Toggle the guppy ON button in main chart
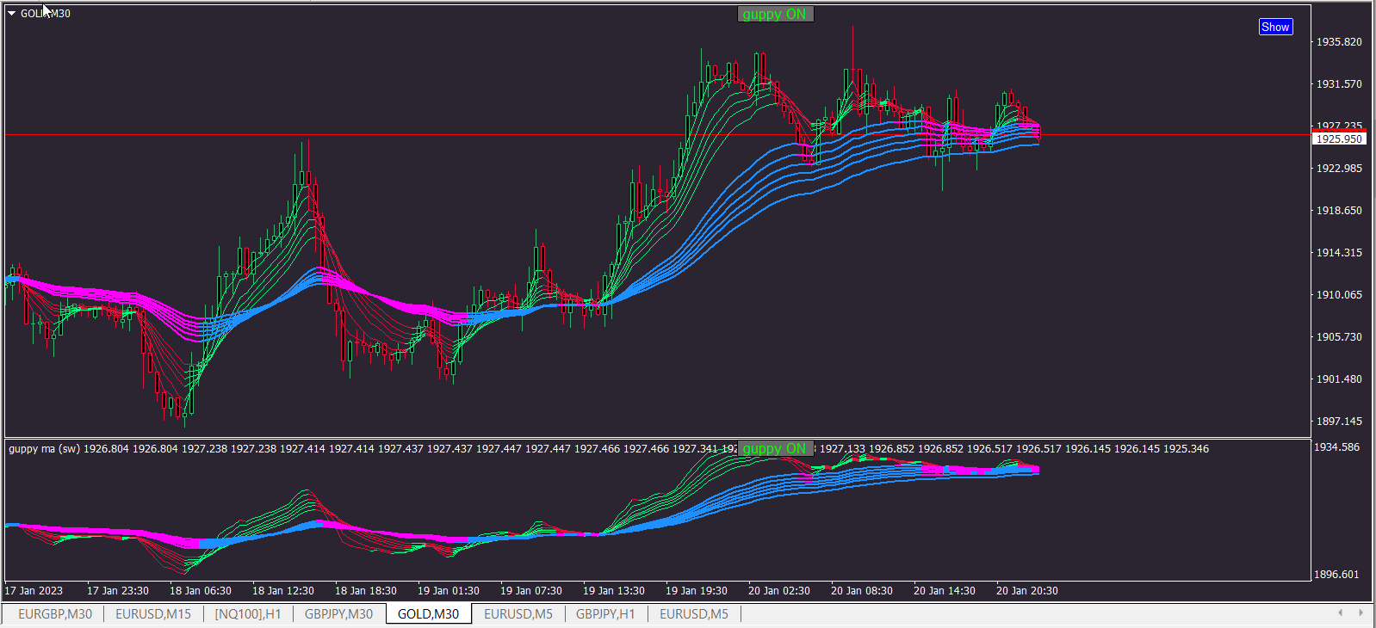This screenshot has height=628, width=1376. (x=775, y=14)
